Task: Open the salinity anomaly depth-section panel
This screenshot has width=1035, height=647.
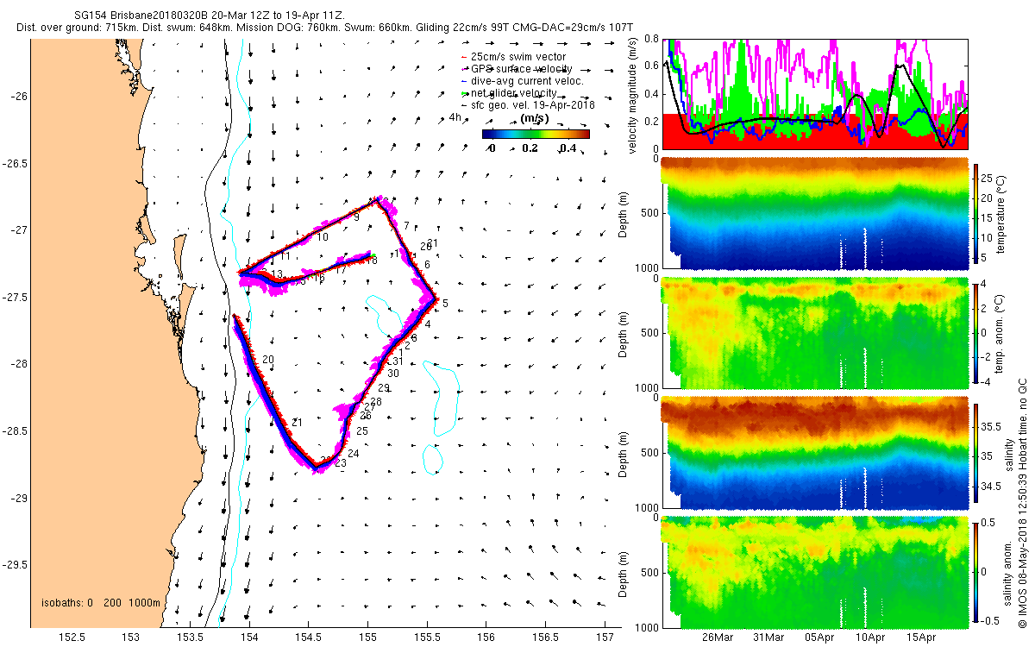Action: tap(813, 572)
